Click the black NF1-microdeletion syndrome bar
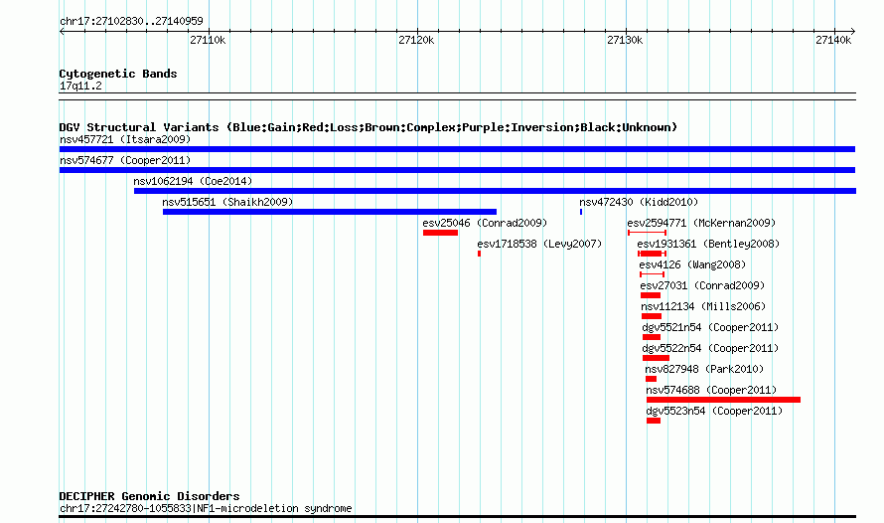Viewport: 884px width, 523px height. pos(457,516)
